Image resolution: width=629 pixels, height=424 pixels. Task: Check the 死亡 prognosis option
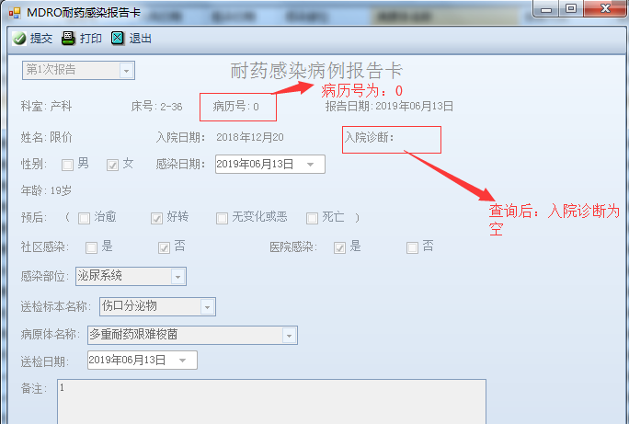[x=312, y=218]
